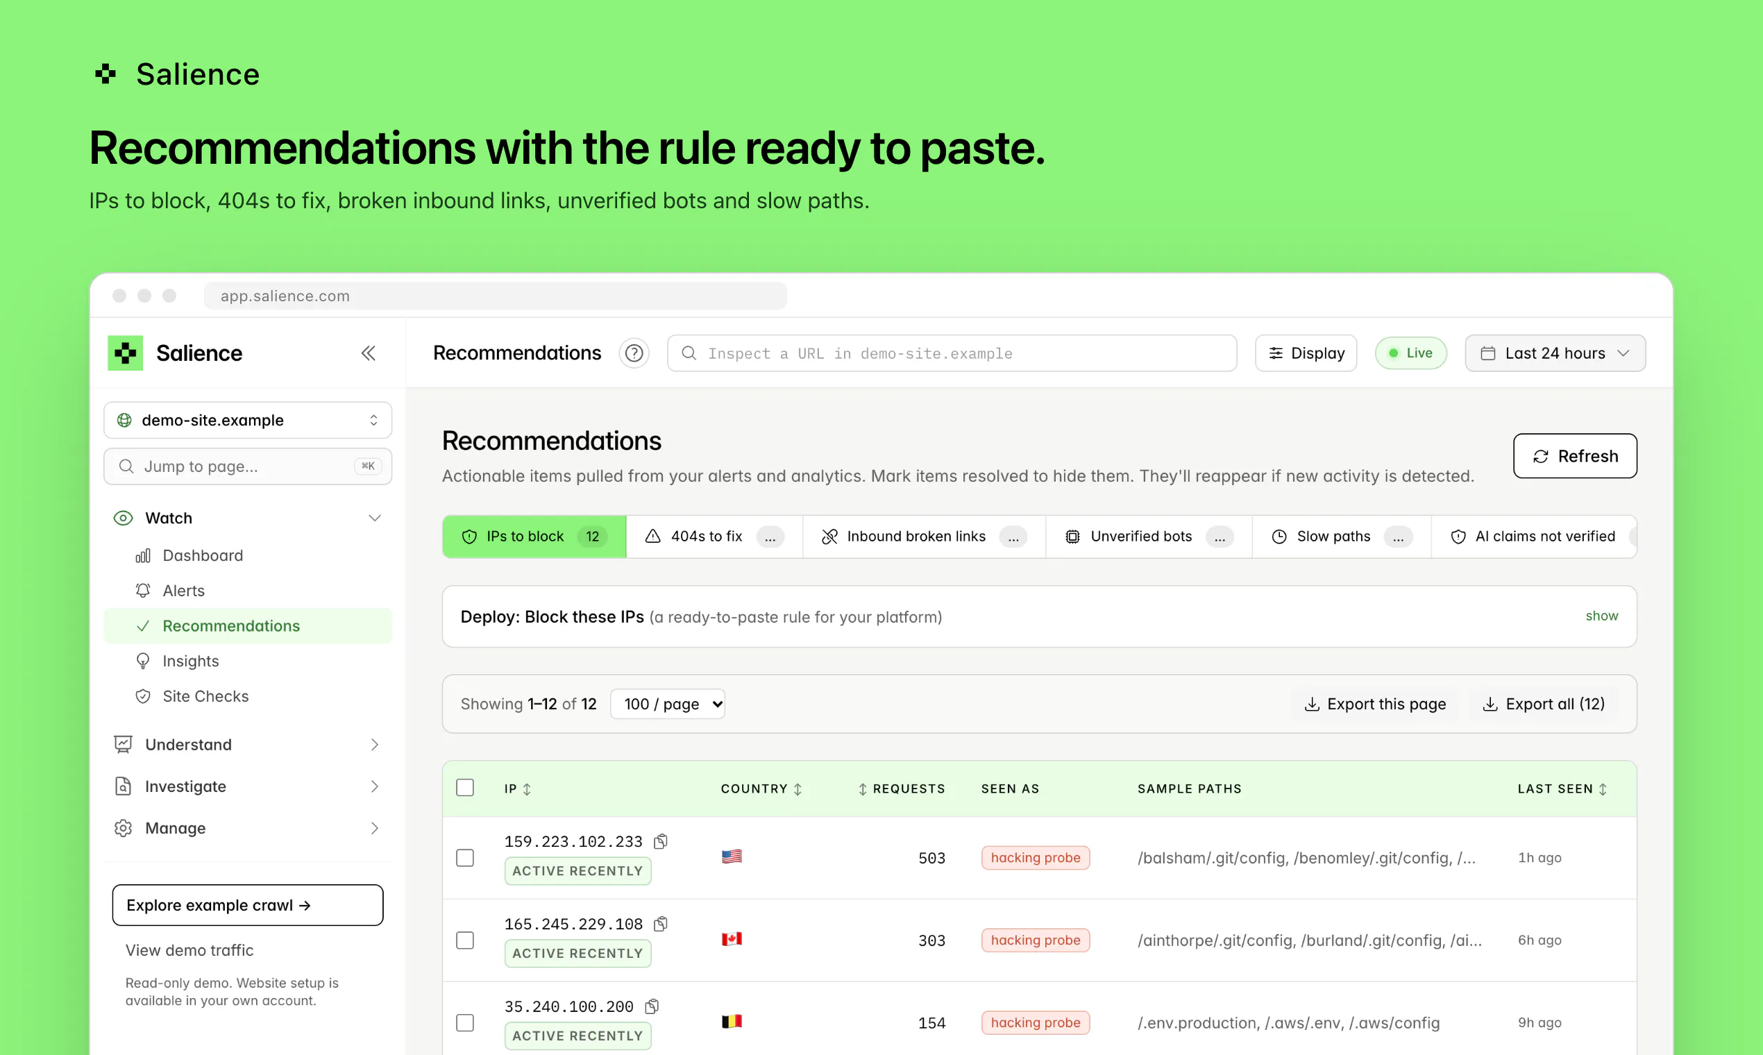This screenshot has height=1055, width=1763.
Task: Open the help question-mark icon beside Recommendations
Action: click(x=634, y=353)
